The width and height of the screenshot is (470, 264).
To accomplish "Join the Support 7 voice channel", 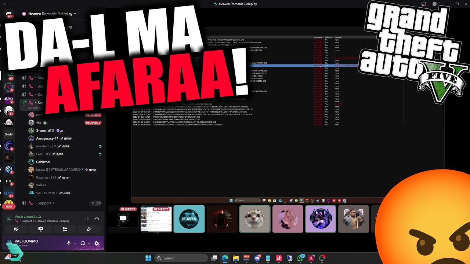I will tap(61, 203).
